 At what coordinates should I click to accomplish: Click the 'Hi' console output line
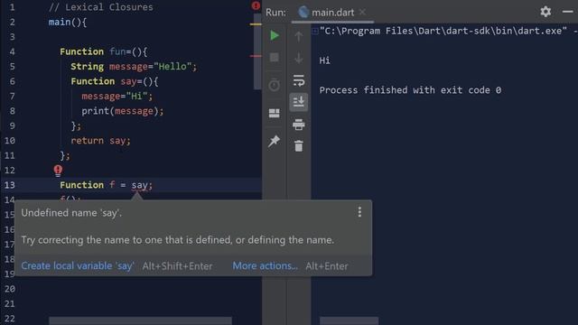coord(325,60)
